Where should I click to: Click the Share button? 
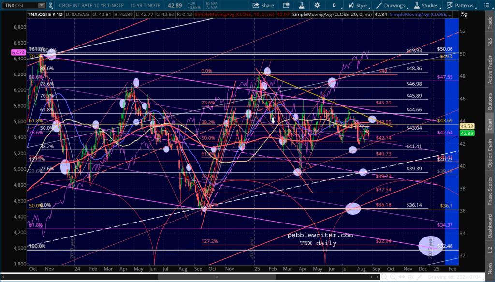[x=263, y=5]
